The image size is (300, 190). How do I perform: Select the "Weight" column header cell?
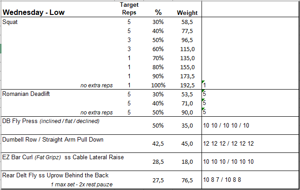click(187, 13)
